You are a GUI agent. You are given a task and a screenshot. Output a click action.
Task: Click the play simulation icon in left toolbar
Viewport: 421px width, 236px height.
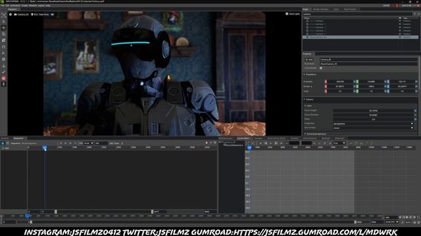pyautogui.click(x=3, y=53)
